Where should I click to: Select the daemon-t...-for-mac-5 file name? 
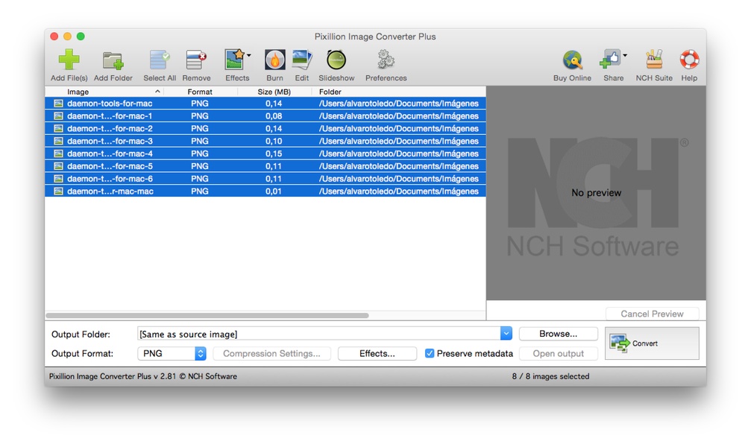point(110,166)
